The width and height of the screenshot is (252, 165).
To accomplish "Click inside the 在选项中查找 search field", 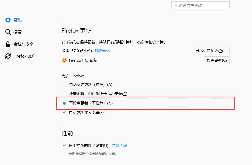I will click(x=200, y=5).
